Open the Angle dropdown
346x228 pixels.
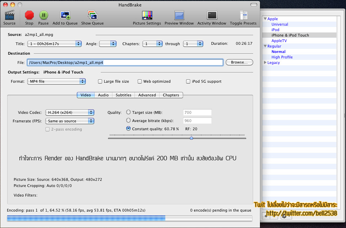point(108,44)
